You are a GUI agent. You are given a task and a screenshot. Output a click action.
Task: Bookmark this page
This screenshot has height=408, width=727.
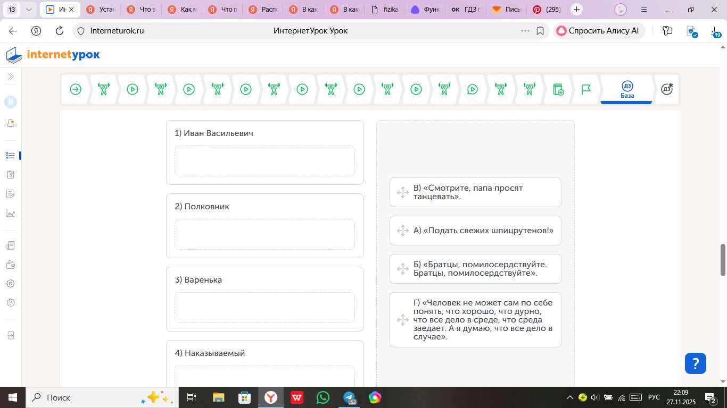click(x=540, y=31)
